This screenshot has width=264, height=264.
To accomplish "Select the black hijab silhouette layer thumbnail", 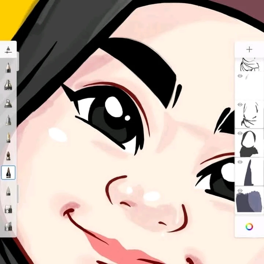I will coord(251,144).
